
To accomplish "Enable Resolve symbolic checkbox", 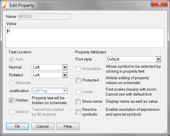I will (x=78, y=112).
